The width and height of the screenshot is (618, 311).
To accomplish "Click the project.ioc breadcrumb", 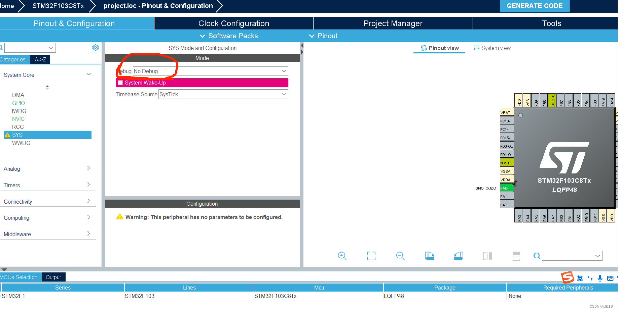I will tap(158, 6).
